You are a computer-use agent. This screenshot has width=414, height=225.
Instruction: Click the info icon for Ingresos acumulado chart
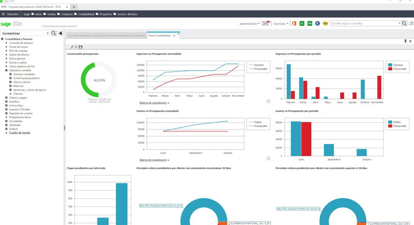[268, 101]
